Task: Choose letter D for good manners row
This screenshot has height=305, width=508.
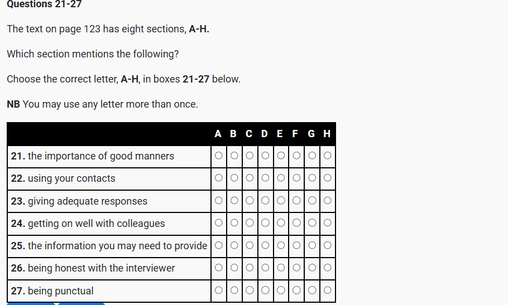Action: point(265,156)
